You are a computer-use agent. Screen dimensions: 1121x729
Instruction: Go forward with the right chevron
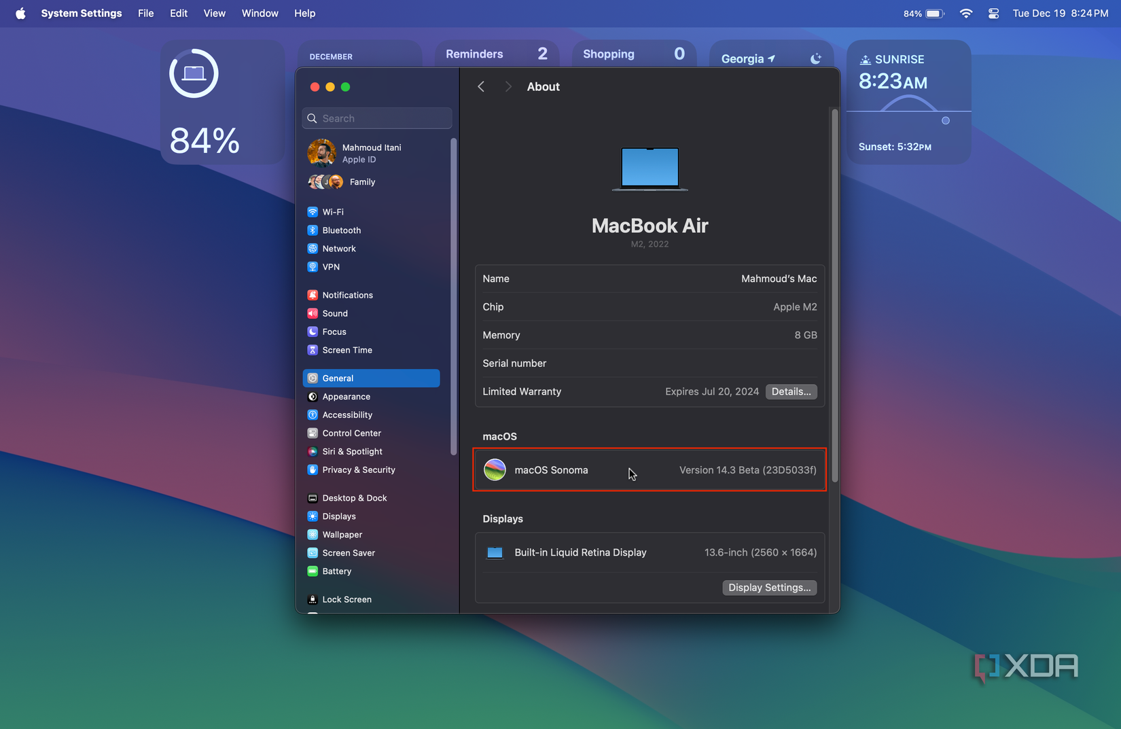508,86
